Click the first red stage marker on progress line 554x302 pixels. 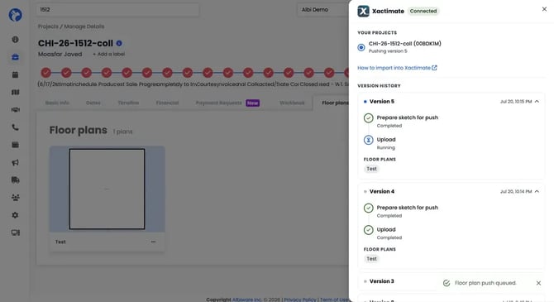pos(46,73)
